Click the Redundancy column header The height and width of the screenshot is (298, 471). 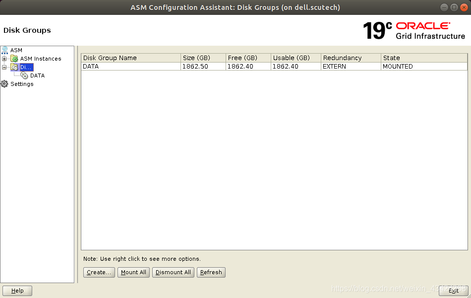[x=351, y=58]
